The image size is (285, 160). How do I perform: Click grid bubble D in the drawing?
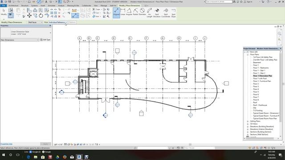[x=114, y=38]
